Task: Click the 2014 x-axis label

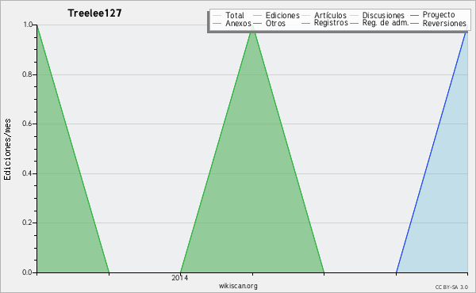Action: [180, 277]
